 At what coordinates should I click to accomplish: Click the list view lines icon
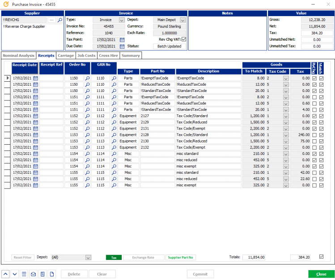click(24, 274)
